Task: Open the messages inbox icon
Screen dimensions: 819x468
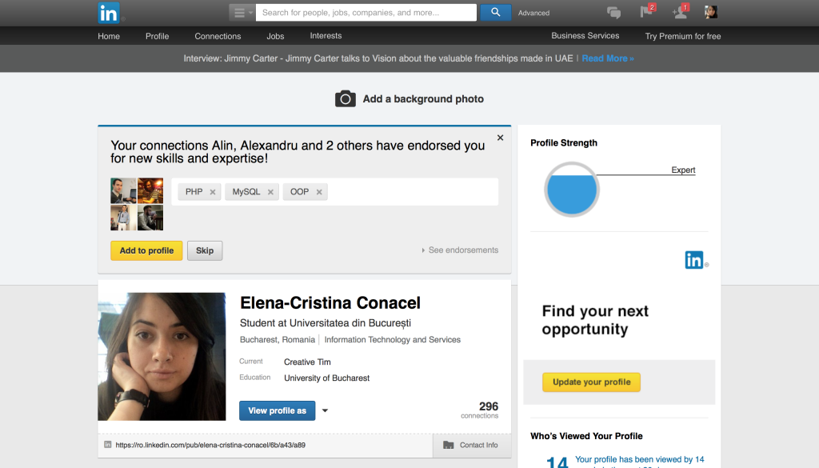Action: click(613, 12)
